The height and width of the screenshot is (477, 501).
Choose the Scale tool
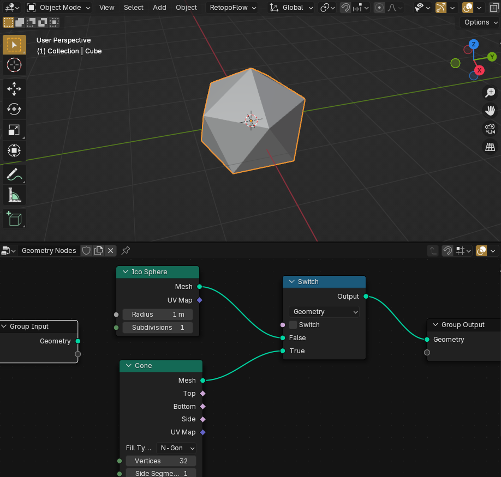coord(14,130)
